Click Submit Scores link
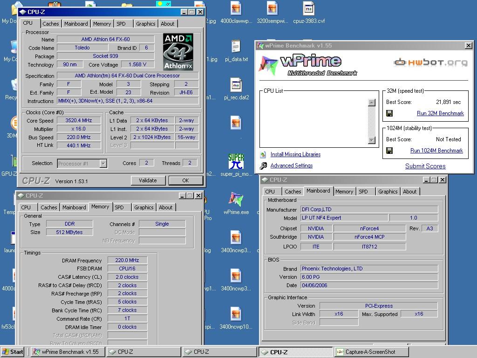This screenshot has height=358, width=477. click(x=425, y=166)
